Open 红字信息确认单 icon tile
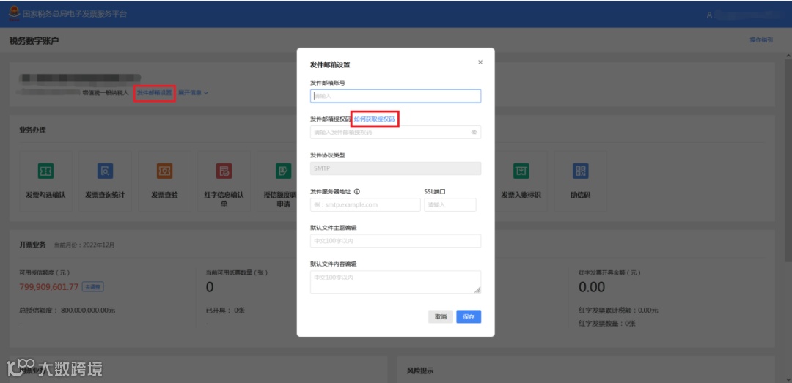 coord(224,180)
